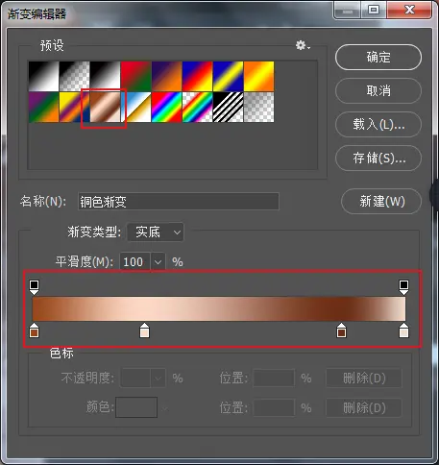The height and width of the screenshot is (465, 439).
Task: Open the 渐变类型 dropdown showing 实底
Action: 156,232
